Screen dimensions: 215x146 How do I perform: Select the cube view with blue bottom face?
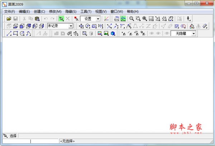click(15, 26)
